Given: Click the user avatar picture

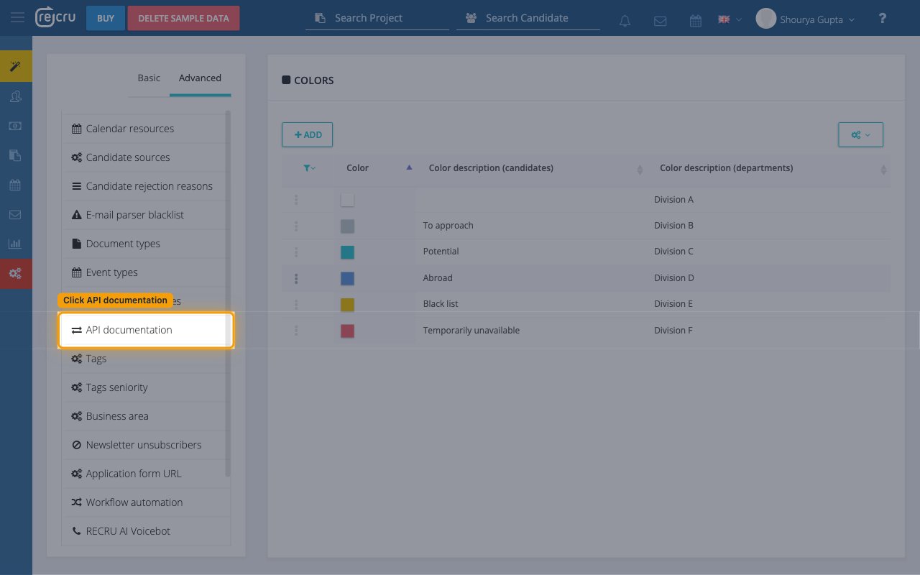Looking at the screenshot, I should [x=766, y=19].
